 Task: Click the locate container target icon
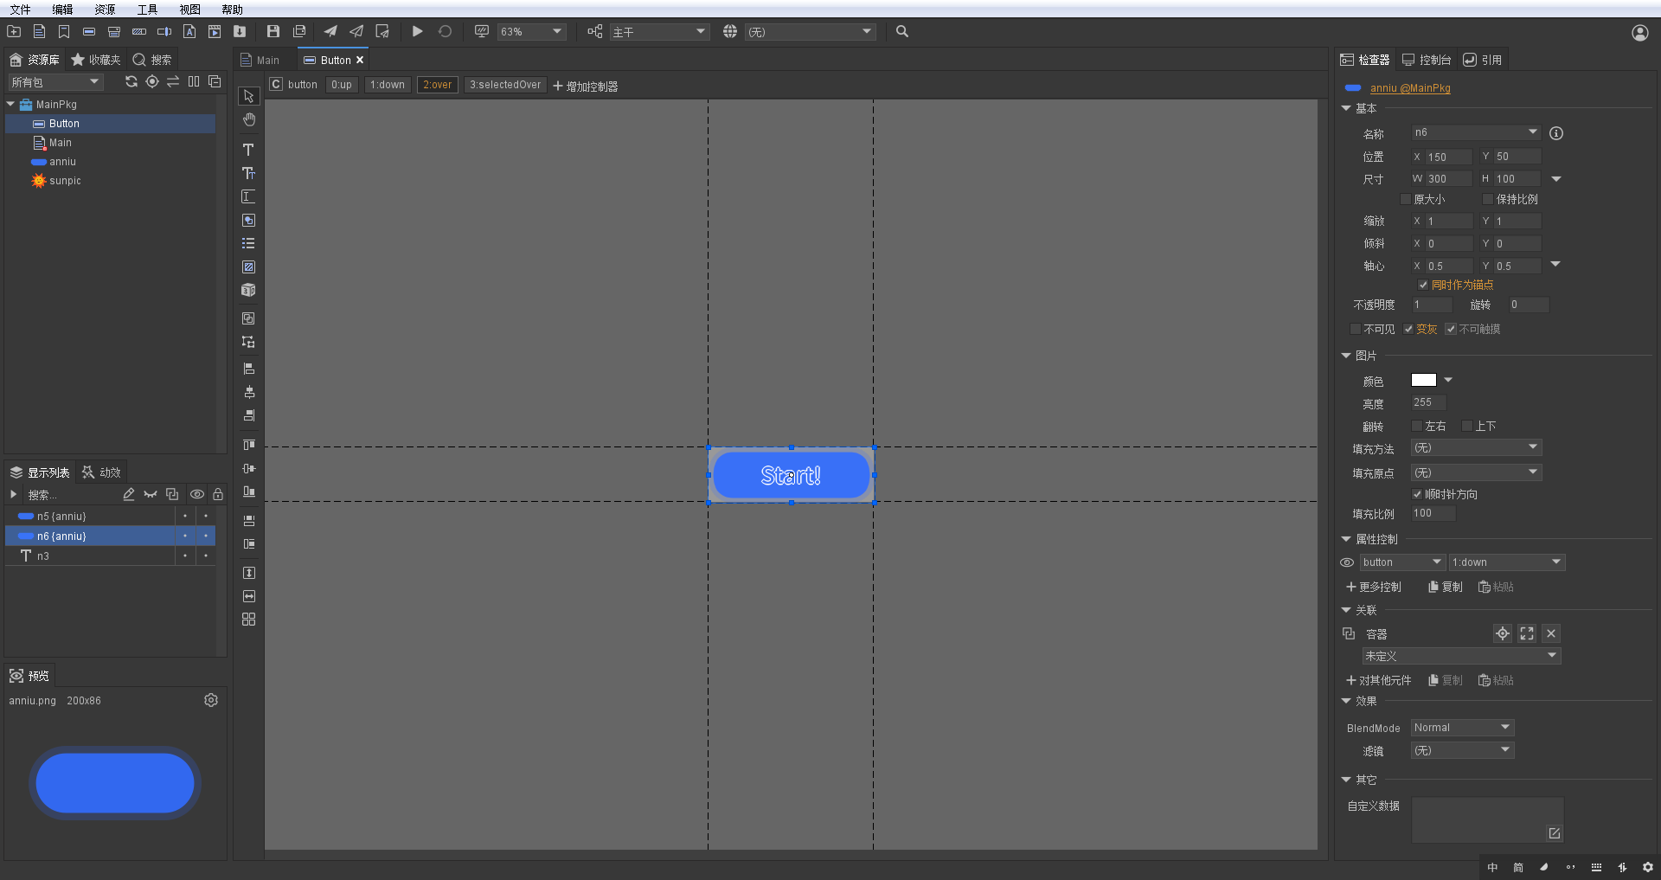pos(1503,633)
